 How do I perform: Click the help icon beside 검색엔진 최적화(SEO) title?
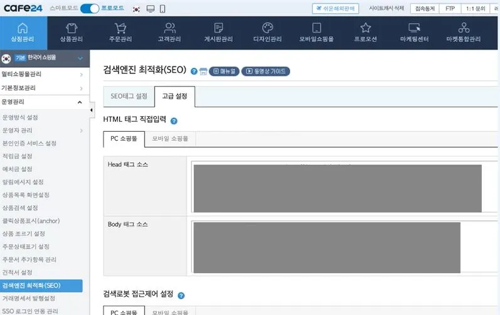(194, 71)
